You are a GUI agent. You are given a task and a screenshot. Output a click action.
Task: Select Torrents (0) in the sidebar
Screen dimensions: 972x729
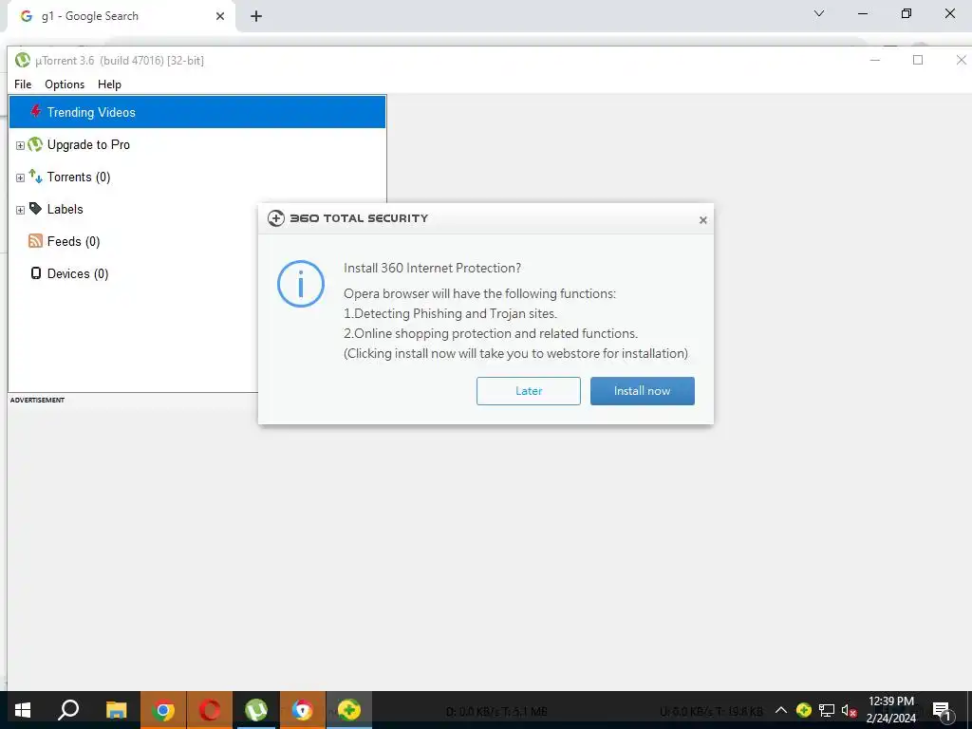[x=79, y=177]
